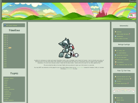Click the star icon beside My Pixel Art

116,50
